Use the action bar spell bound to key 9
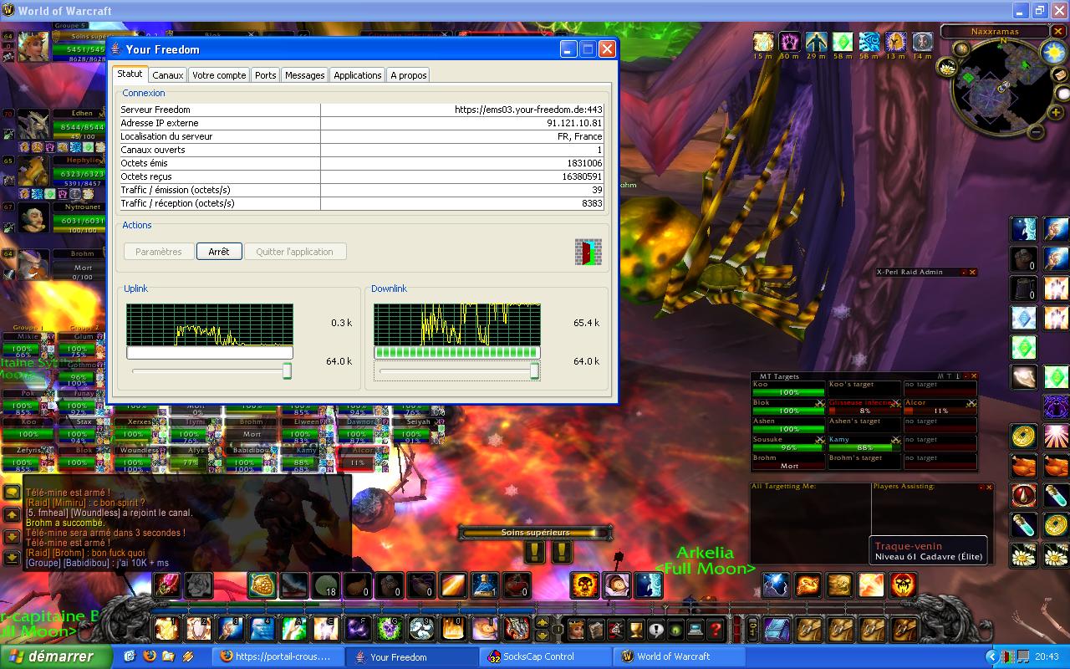Screen dimensions: 1070x669 point(421,628)
